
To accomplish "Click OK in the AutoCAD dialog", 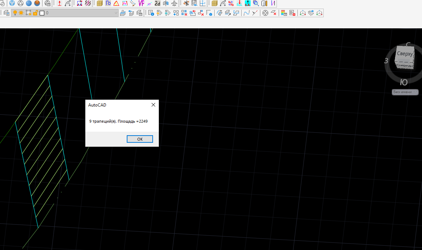I will point(140,139).
